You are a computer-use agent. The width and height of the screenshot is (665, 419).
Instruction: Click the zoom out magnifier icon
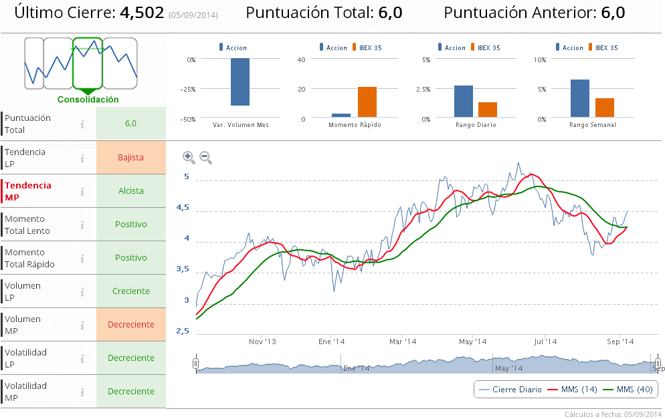tap(205, 157)
